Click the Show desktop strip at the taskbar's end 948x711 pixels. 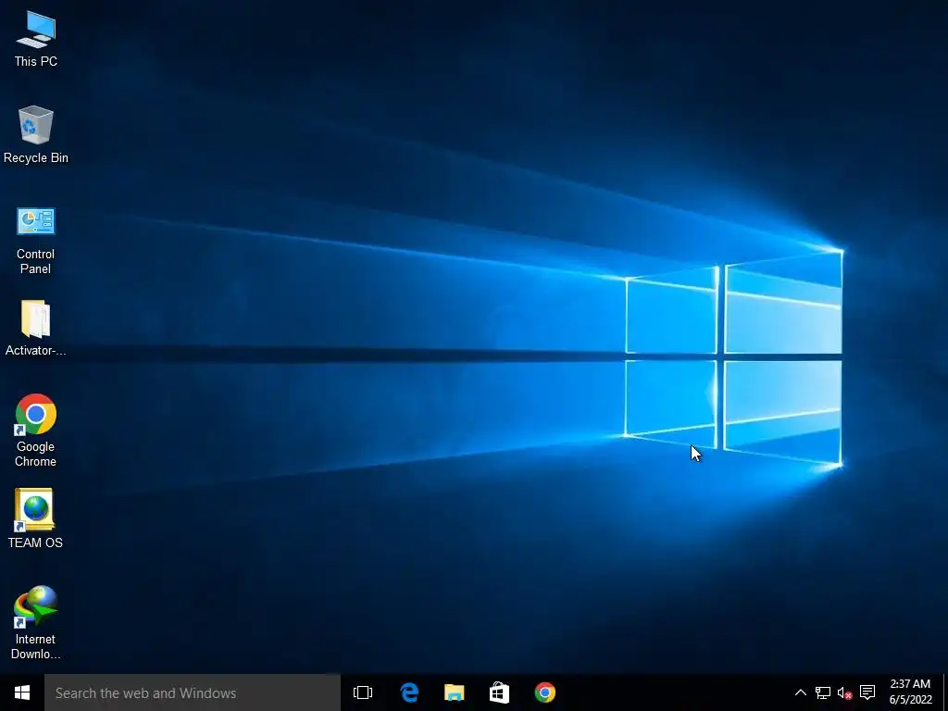coord(945,692)
